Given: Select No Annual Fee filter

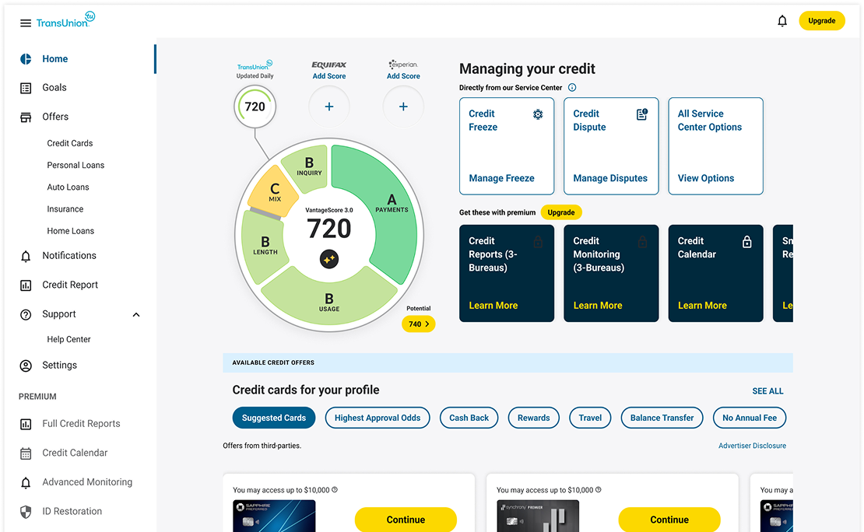Looking at the screenshot, I should tap(750, 418).
